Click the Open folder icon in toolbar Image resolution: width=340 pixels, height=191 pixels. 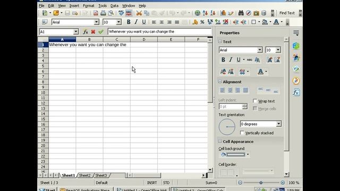coord(56,13)
